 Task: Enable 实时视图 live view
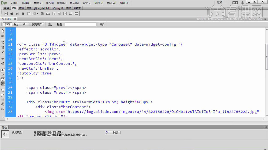pos(37,24)
